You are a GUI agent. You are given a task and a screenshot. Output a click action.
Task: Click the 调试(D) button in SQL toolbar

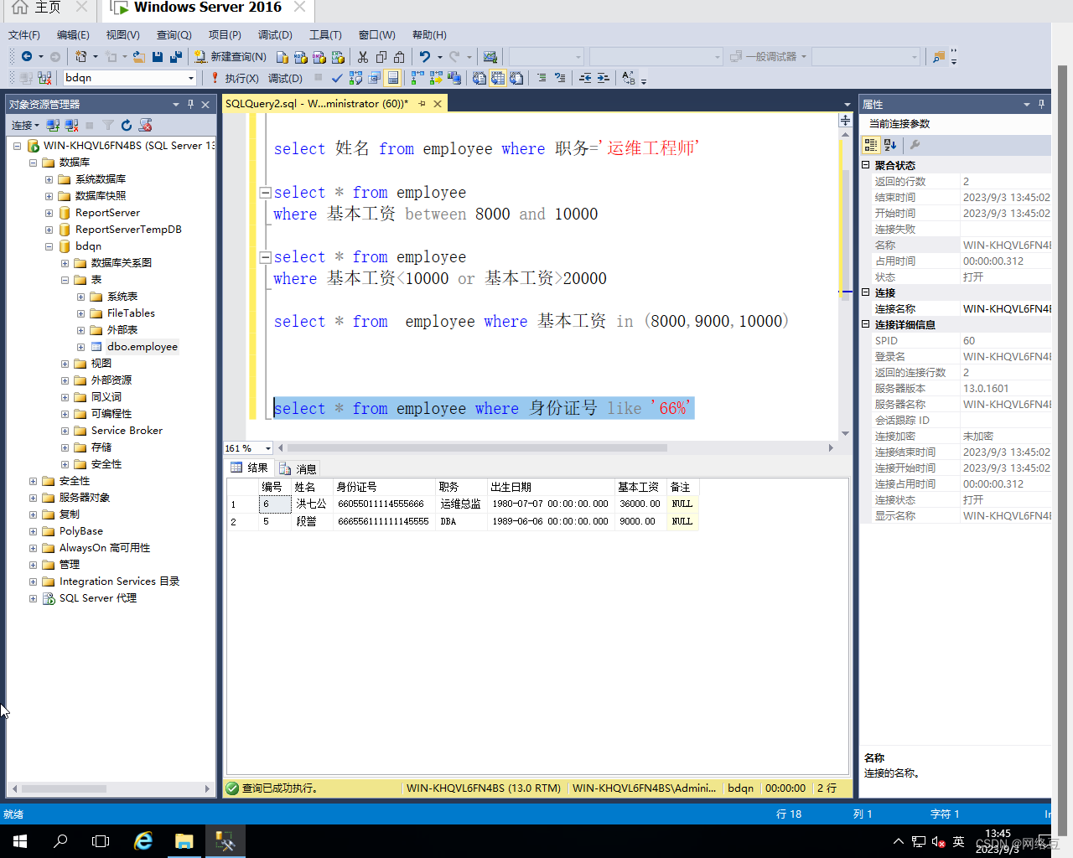coord(285,78)
